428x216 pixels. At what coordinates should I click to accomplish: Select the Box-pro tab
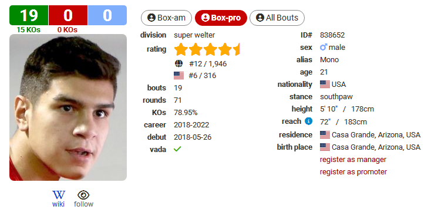221,18
